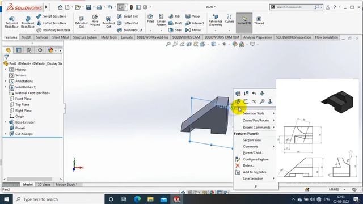The width and height of the screenshot is (363, 204).
Task: Open the DisplayManager tab
Action: pyautogui.click(x=50, y=50)
